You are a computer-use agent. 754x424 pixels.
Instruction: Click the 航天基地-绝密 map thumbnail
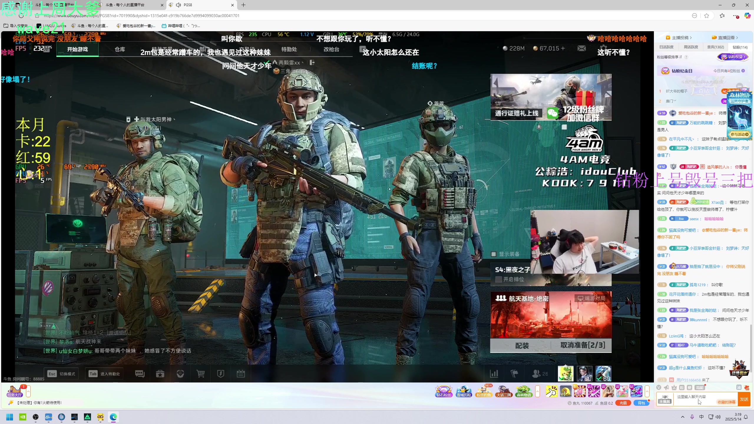pos(551,314)
